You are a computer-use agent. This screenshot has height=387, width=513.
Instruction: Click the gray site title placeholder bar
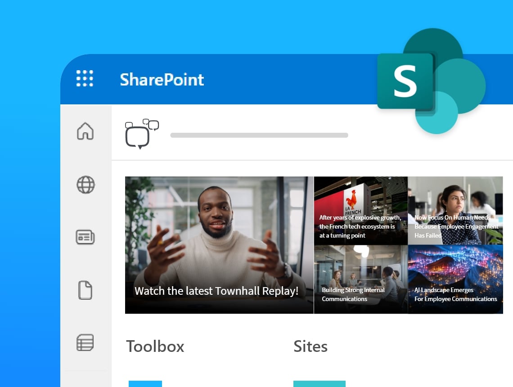click(x=259, y=135)
